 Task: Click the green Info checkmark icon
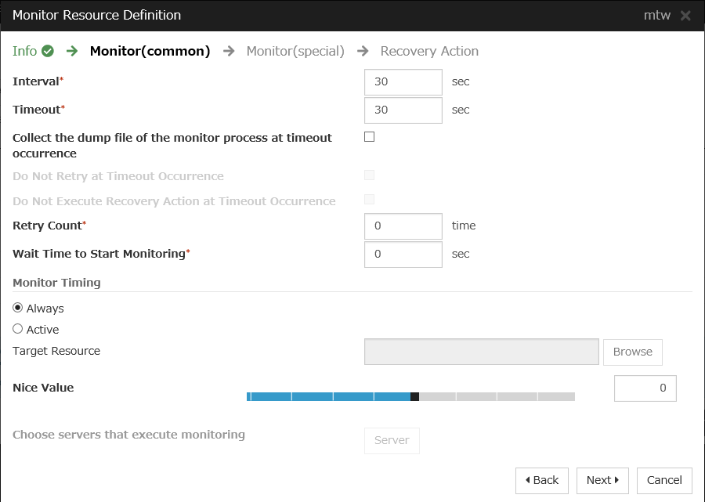point(48,52)
